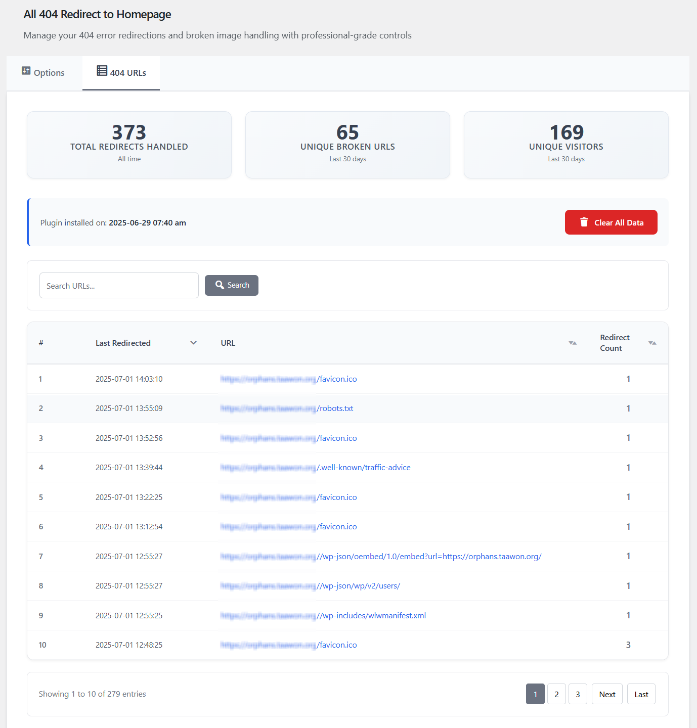Expand Last Redirected sort chevron

(x=193, y=343)
